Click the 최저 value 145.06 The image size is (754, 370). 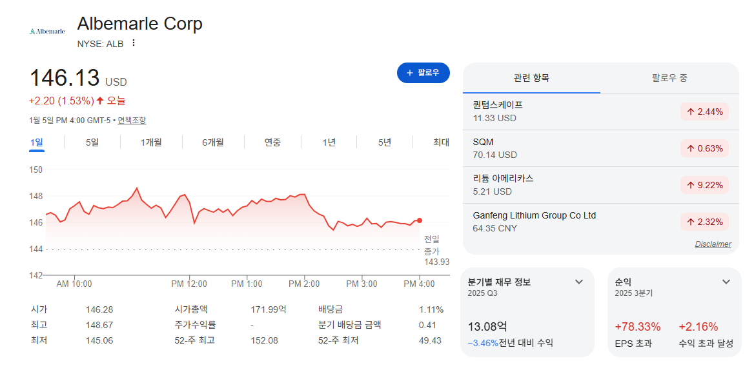click(99, 340)
